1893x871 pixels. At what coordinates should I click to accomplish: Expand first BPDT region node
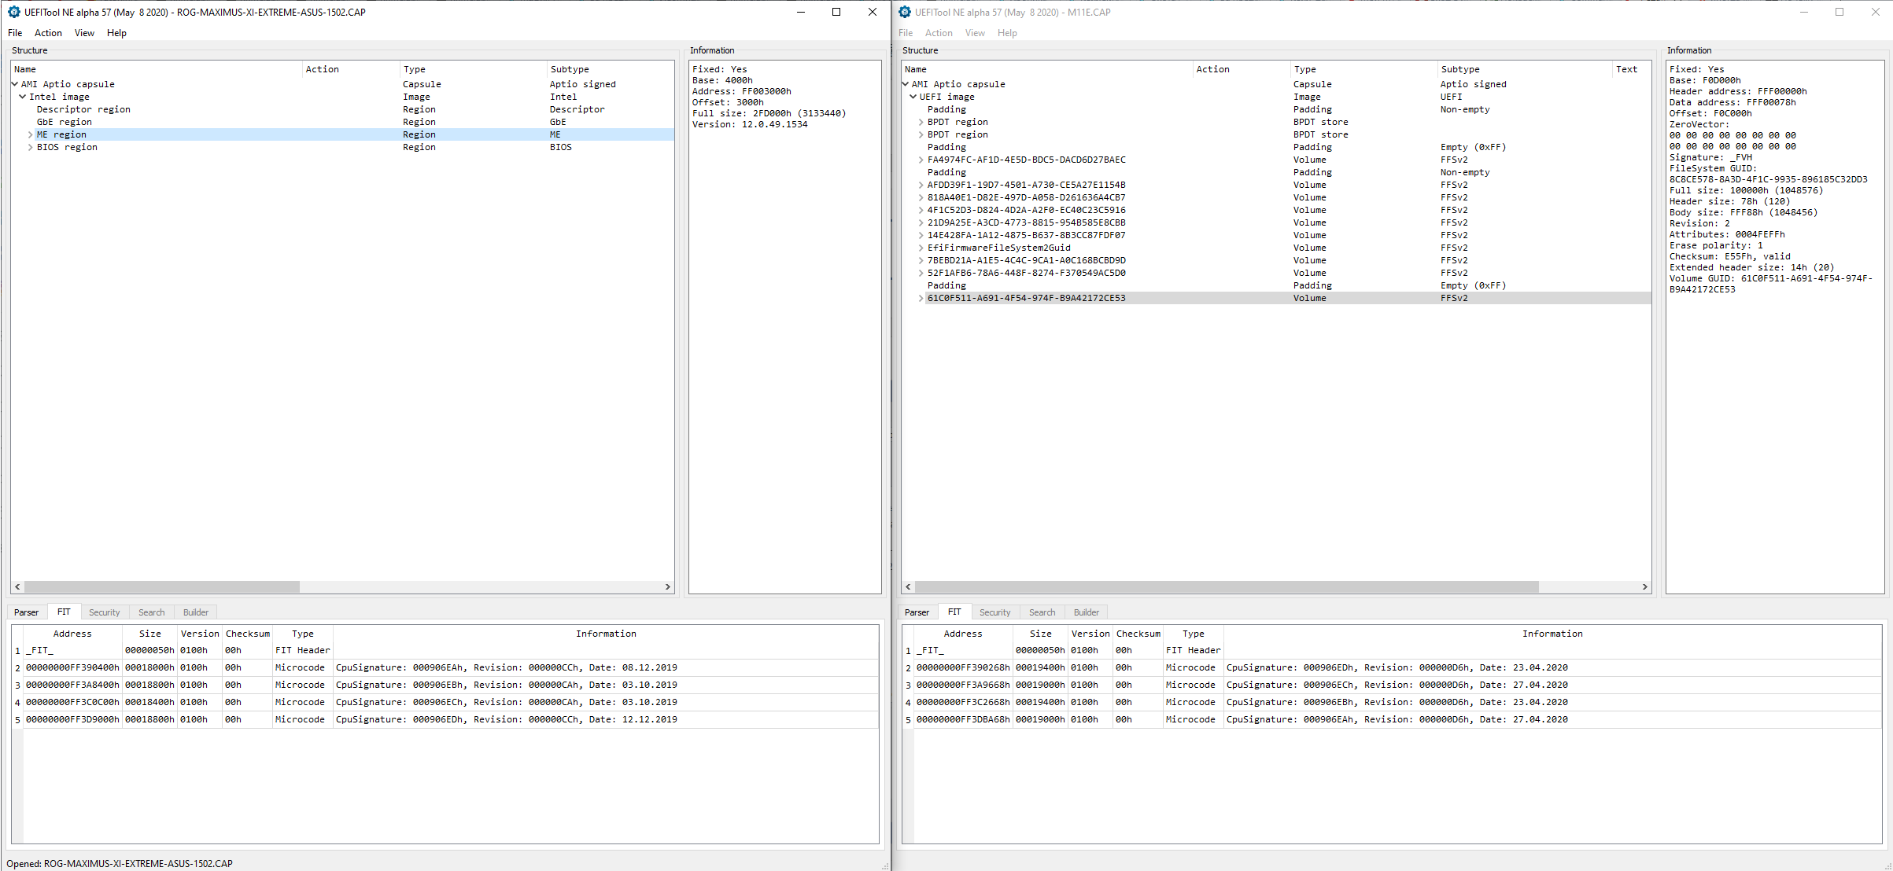point(921,122)
